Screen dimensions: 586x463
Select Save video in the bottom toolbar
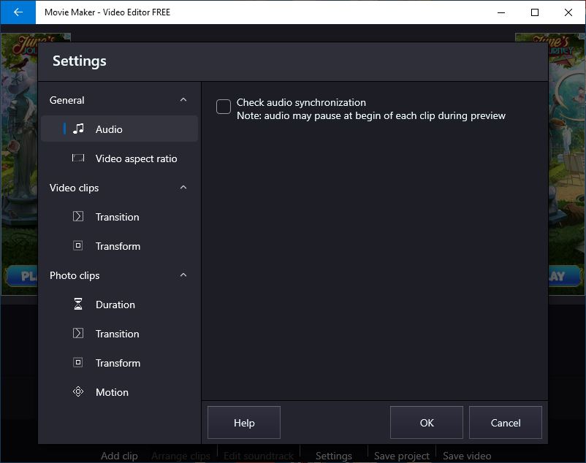point(467,456)
